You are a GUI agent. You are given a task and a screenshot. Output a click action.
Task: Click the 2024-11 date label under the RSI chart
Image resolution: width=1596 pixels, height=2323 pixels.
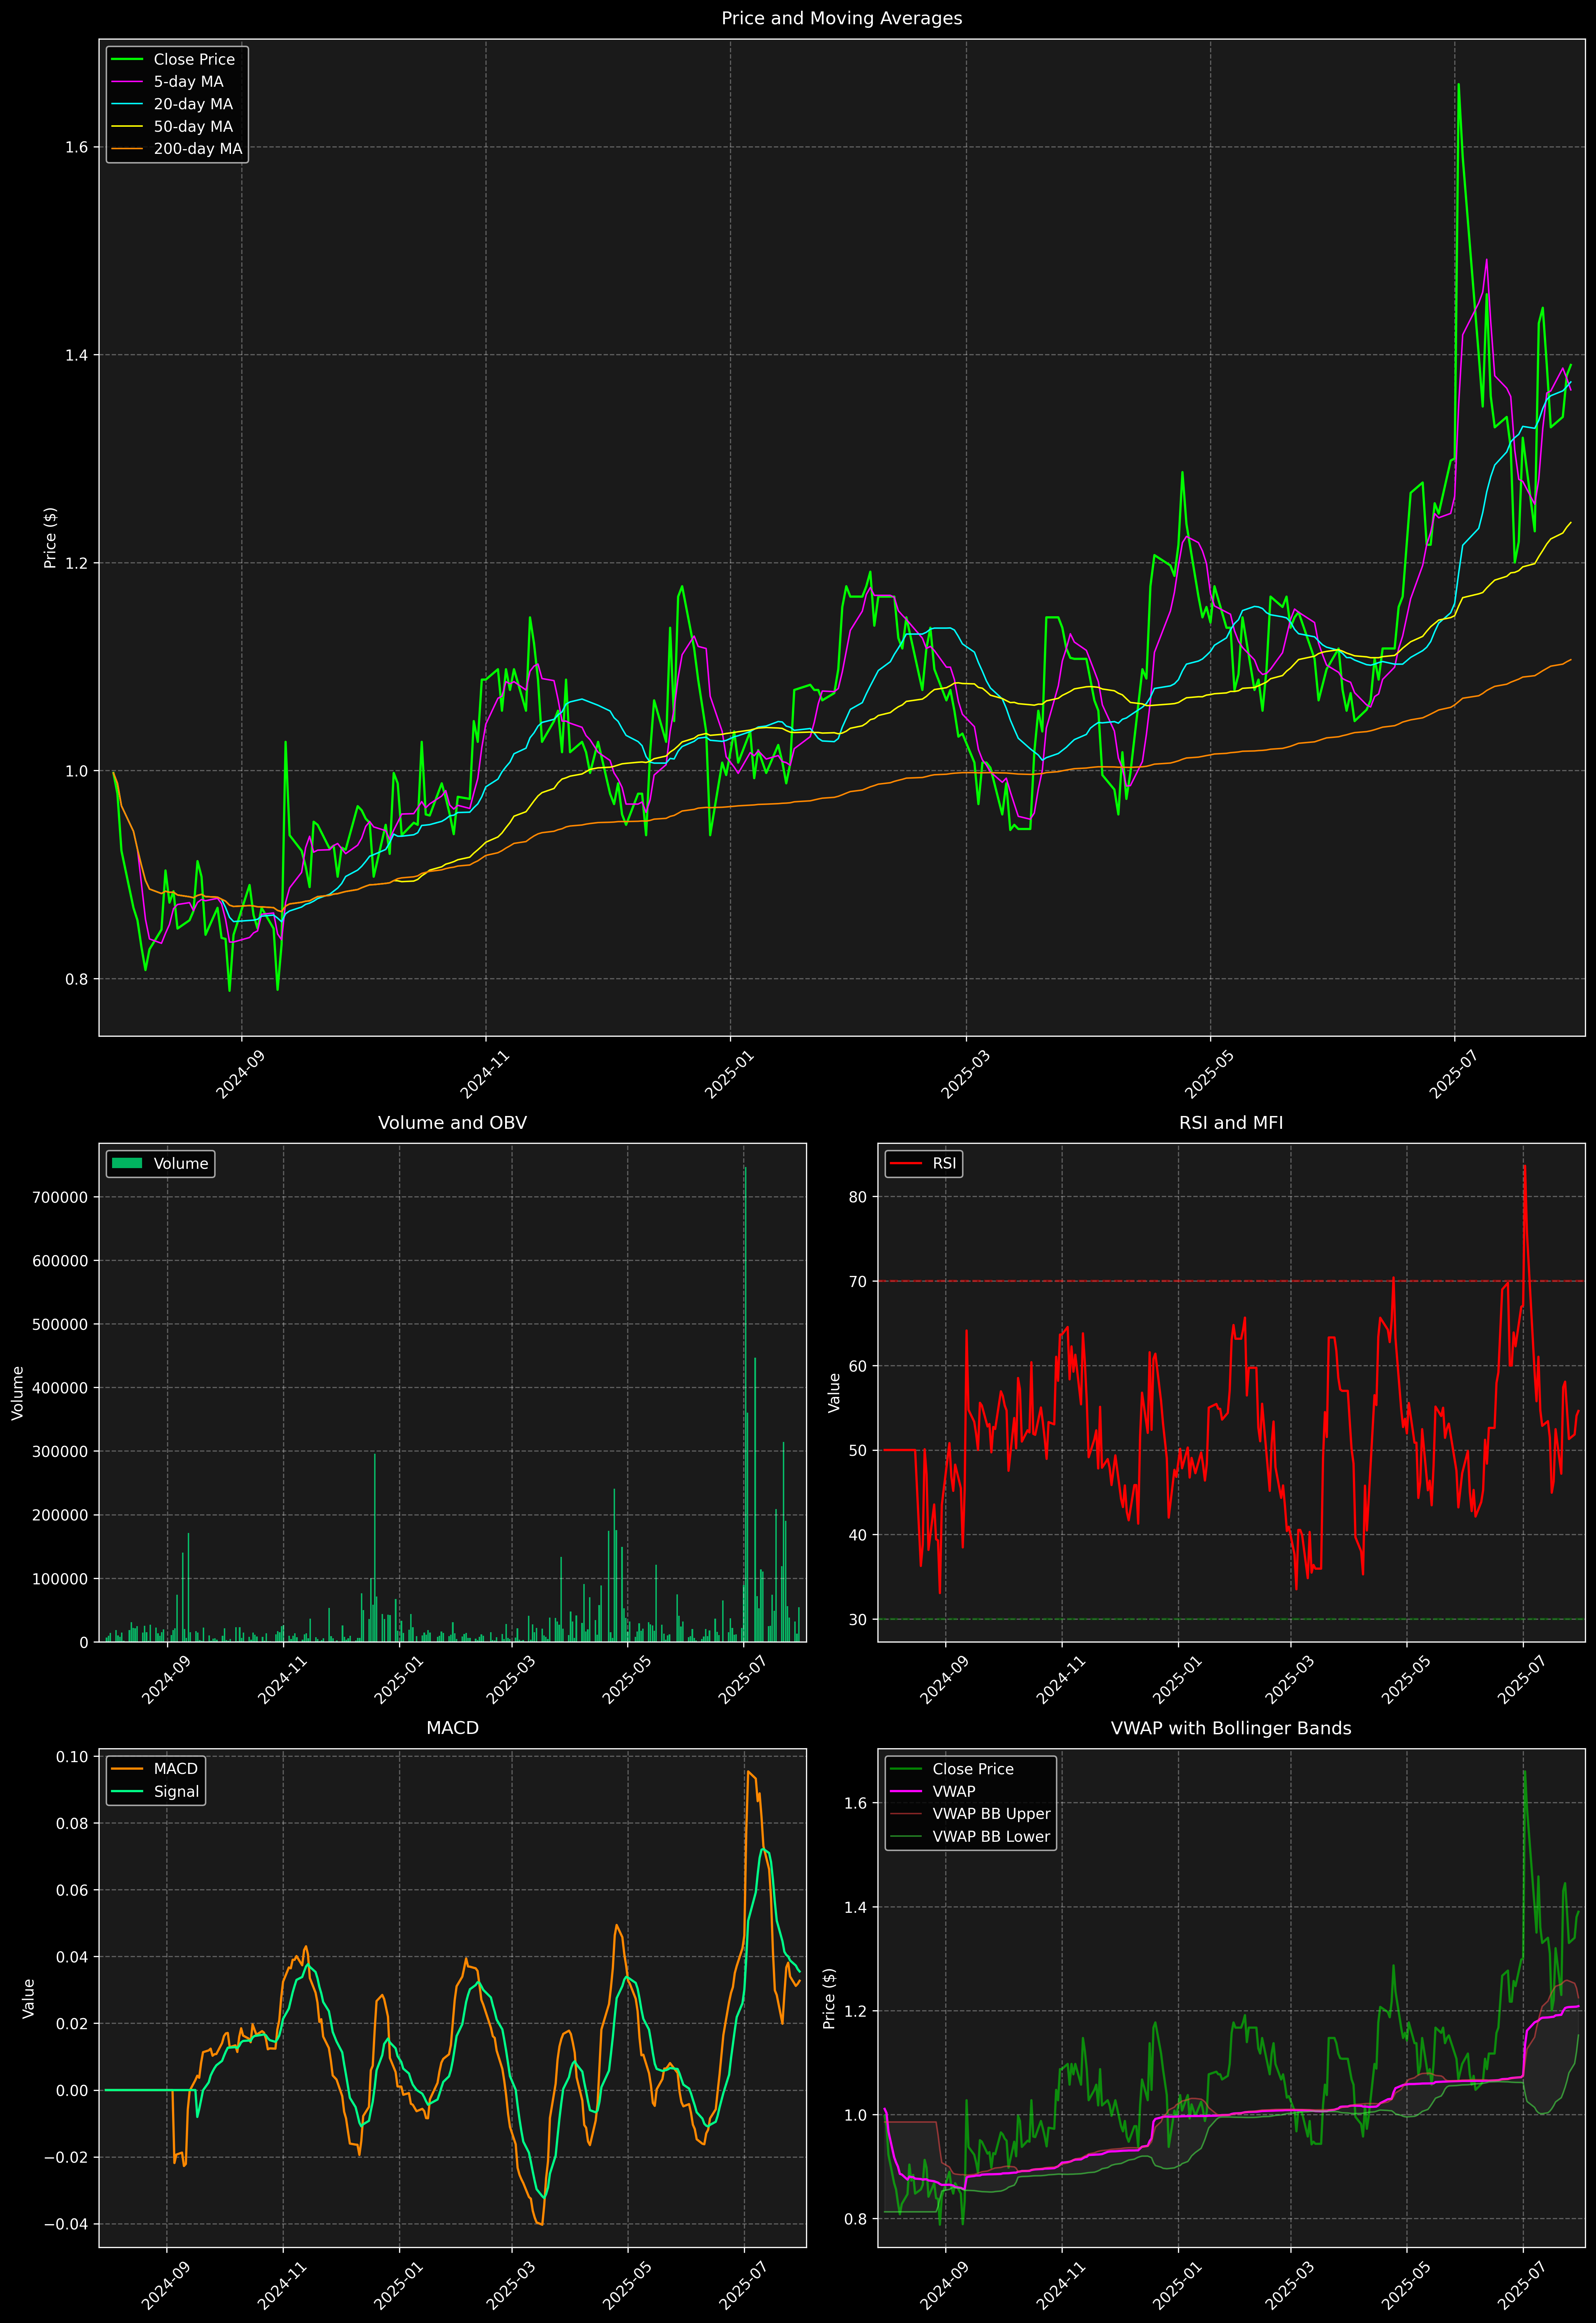pos(1059,1680)
